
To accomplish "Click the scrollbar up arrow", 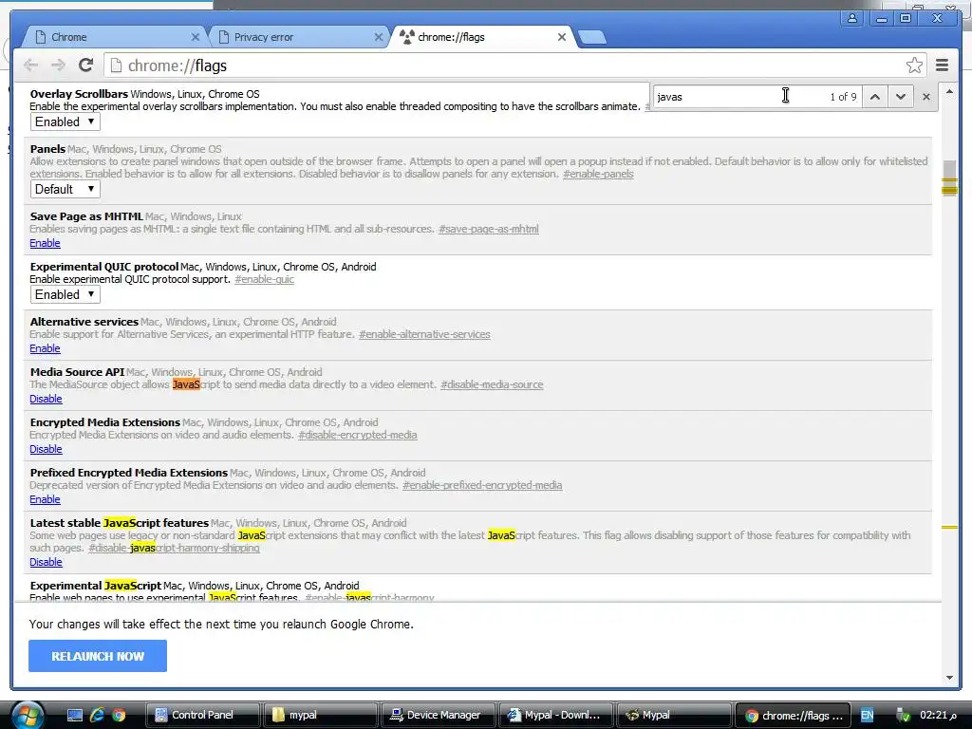I will (x=949, y=92).
